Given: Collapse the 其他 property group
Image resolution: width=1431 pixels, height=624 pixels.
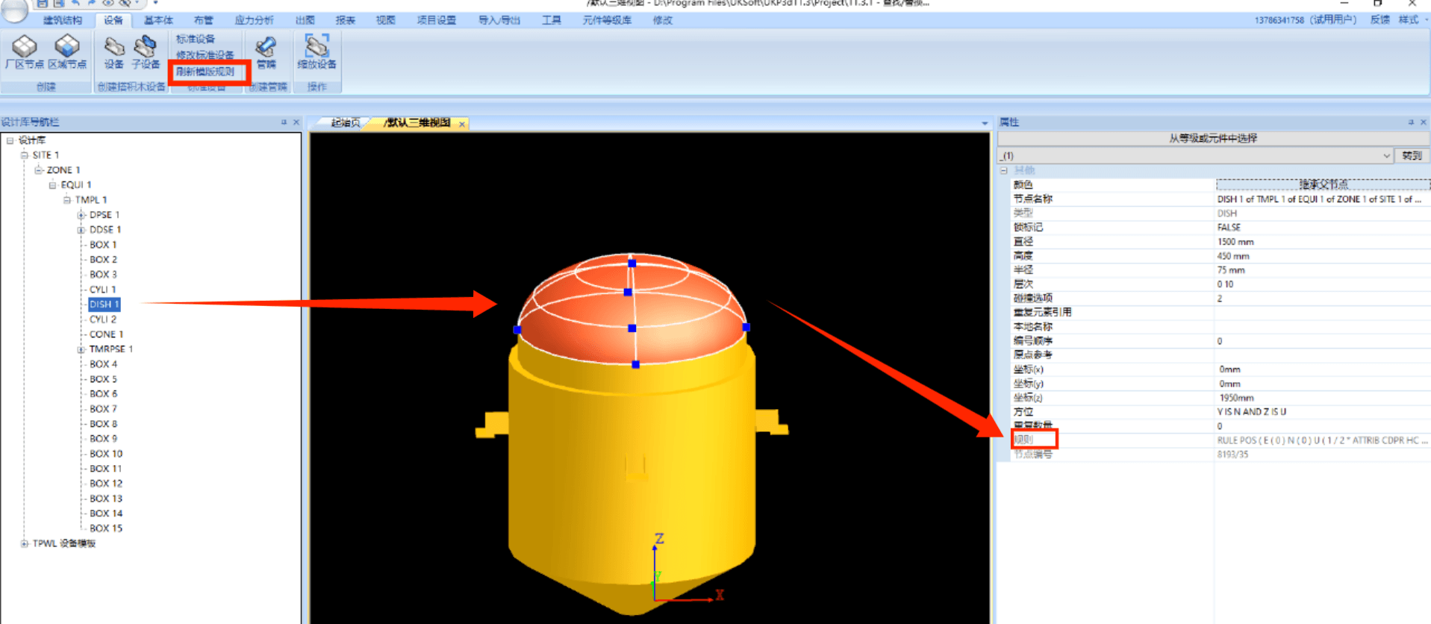Looking at the screenshot, I should pos(1004,170).
